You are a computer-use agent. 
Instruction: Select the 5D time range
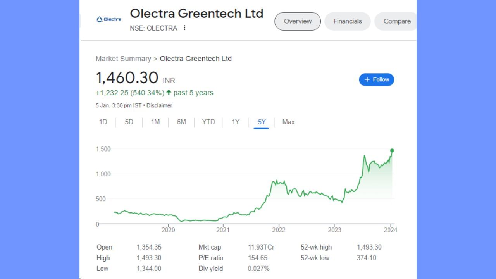click(129, 122)
